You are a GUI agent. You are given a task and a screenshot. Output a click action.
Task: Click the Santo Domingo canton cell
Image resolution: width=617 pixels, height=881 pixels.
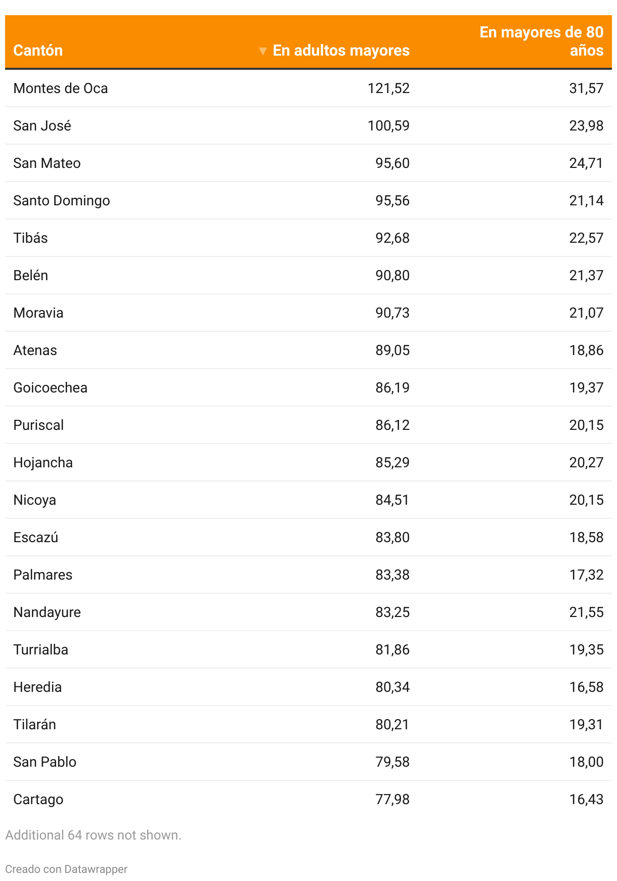pyautogui.click(x=61, y=201)
